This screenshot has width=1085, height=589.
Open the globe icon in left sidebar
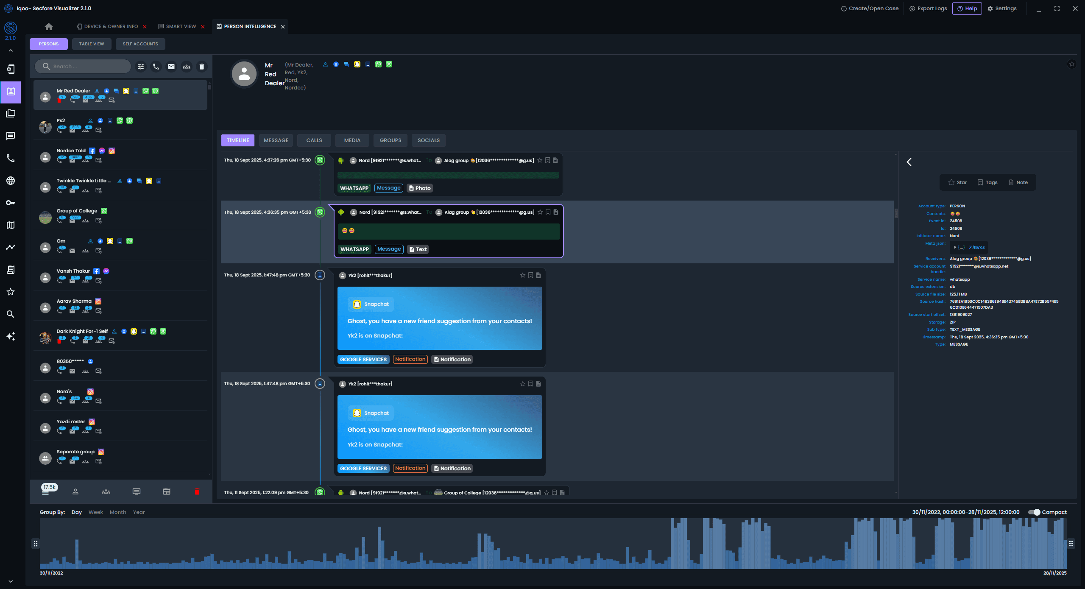tap(11, 181)
